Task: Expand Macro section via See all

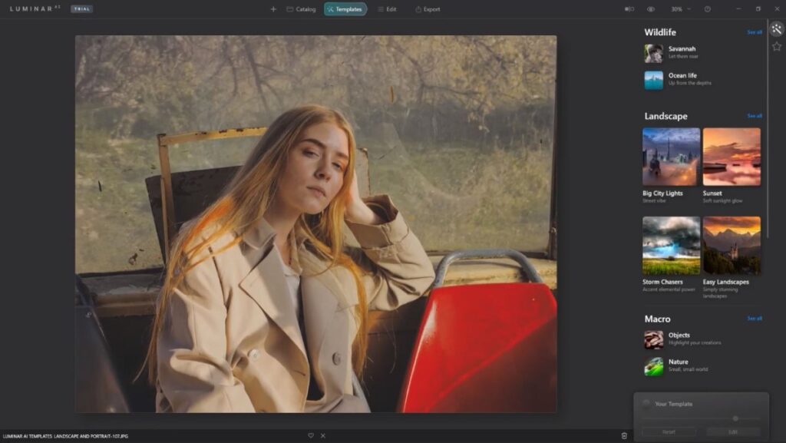Action: [x=755, y=319]
